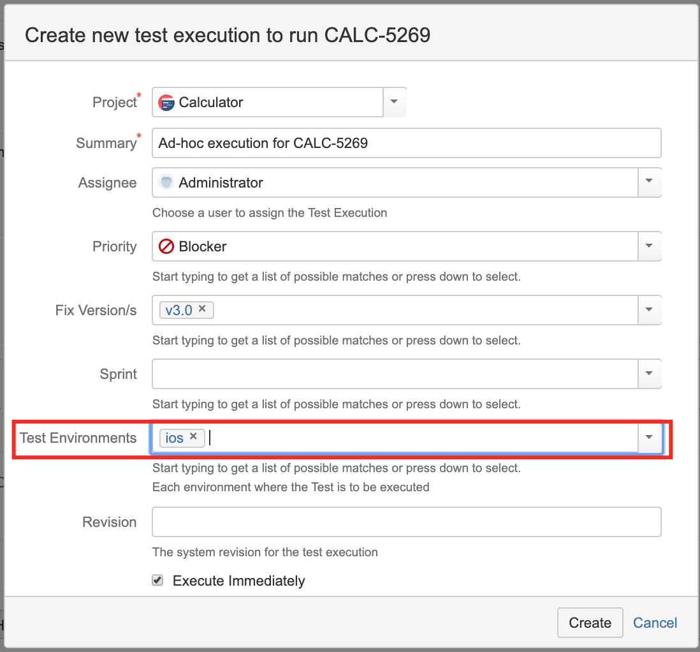This screenshot has width=700, height=652.
Task: Focus the Revision input field
Action: [x=406, y=522]
